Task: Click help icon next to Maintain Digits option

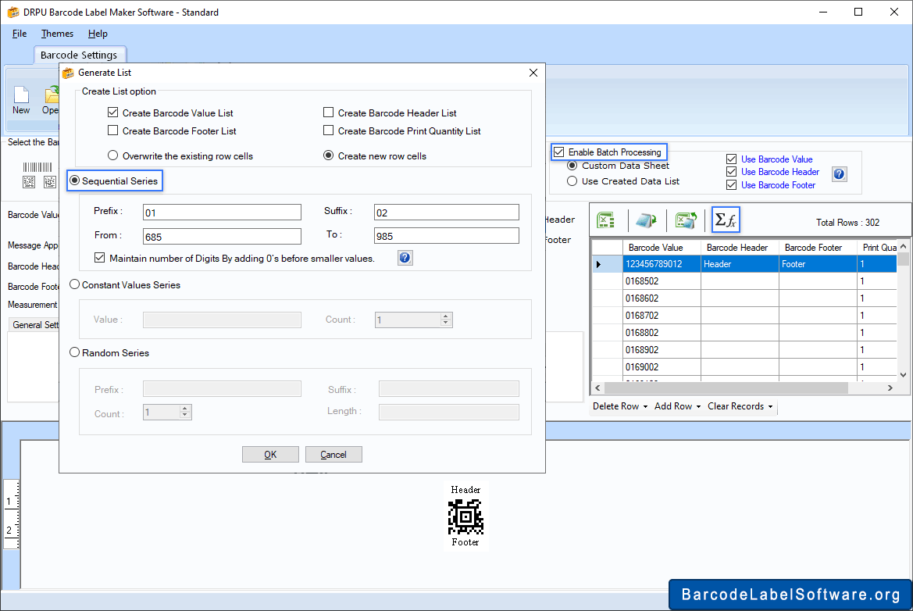Action: coord(405,258)
